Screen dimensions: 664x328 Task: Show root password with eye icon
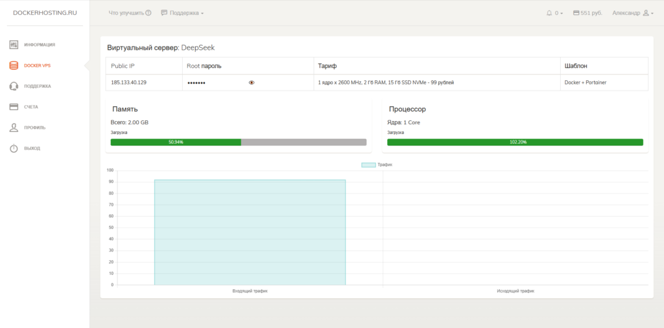click(x=252, y=83)
